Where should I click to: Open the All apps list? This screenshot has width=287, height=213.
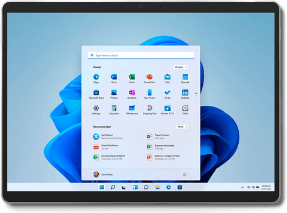[x=181, y=67]
